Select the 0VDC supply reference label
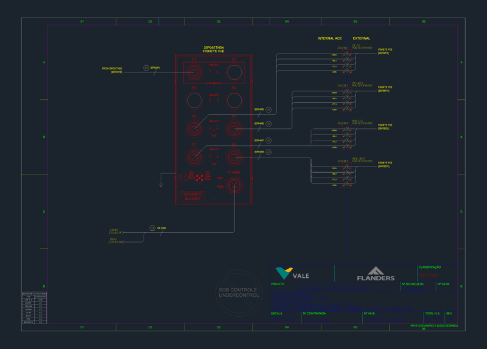The height and width of the screenshot is (349, 487). click(116, 241)
